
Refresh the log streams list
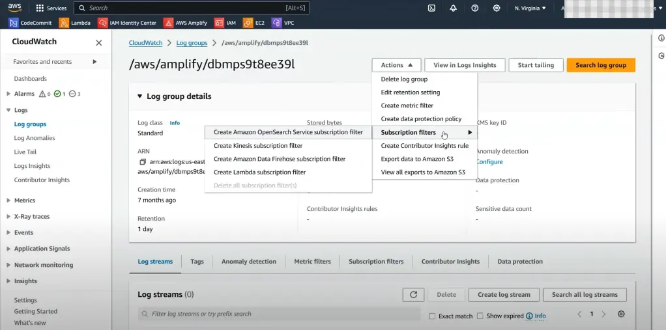(413, 295)
